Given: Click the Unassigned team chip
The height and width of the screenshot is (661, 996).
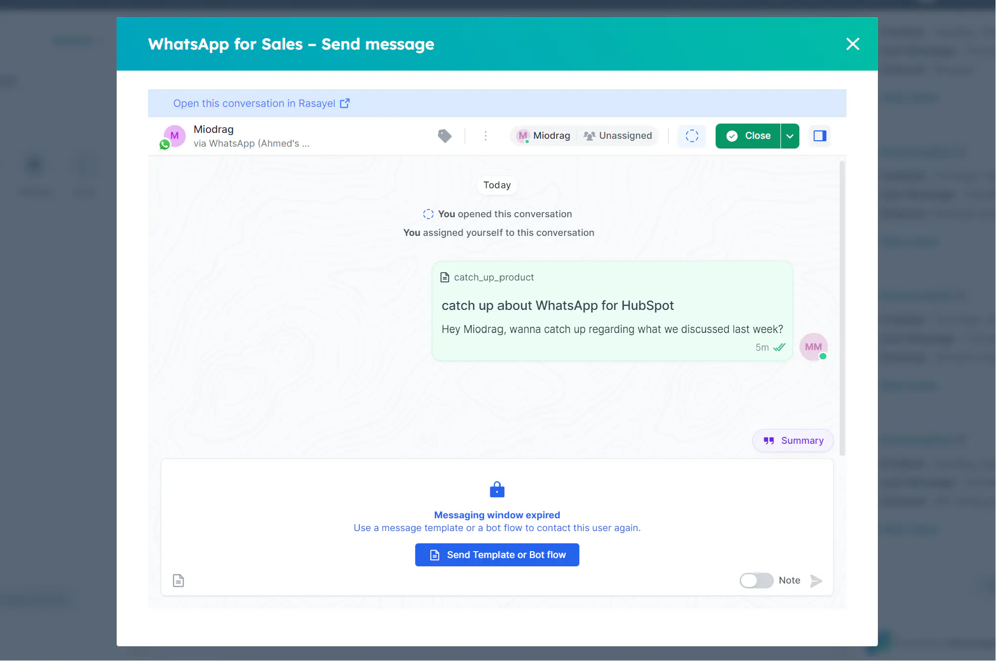Looking at the screenshot, I should click(x=618, y=136).
